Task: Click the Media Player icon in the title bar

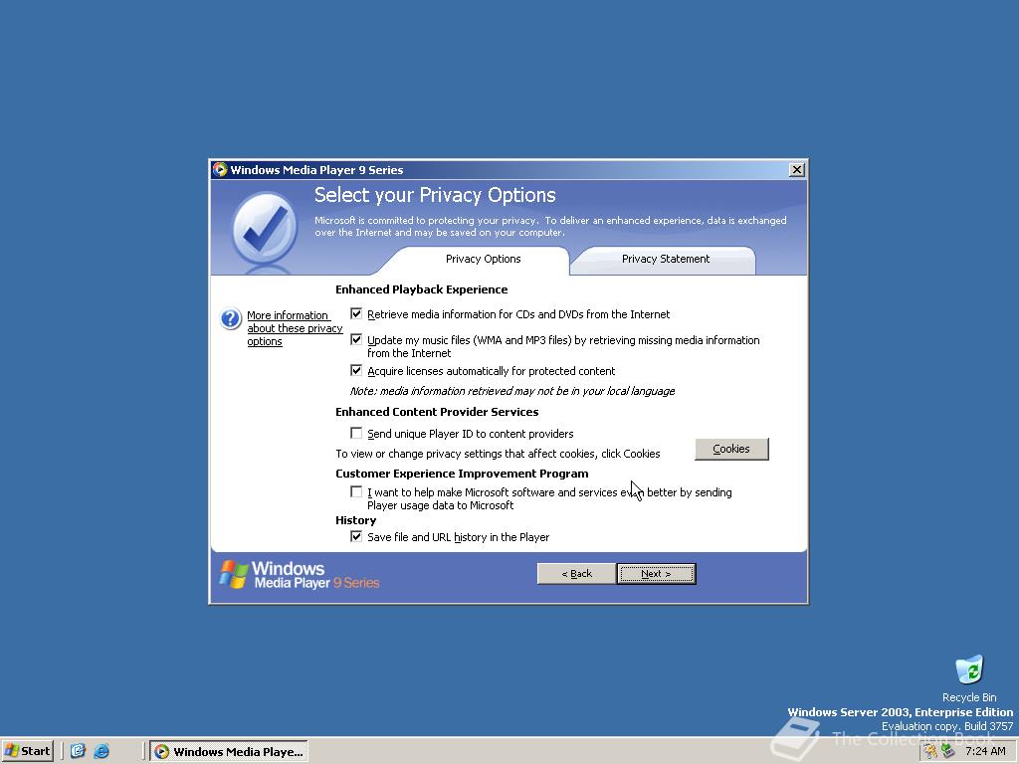Action: click(x=220, y=169)
